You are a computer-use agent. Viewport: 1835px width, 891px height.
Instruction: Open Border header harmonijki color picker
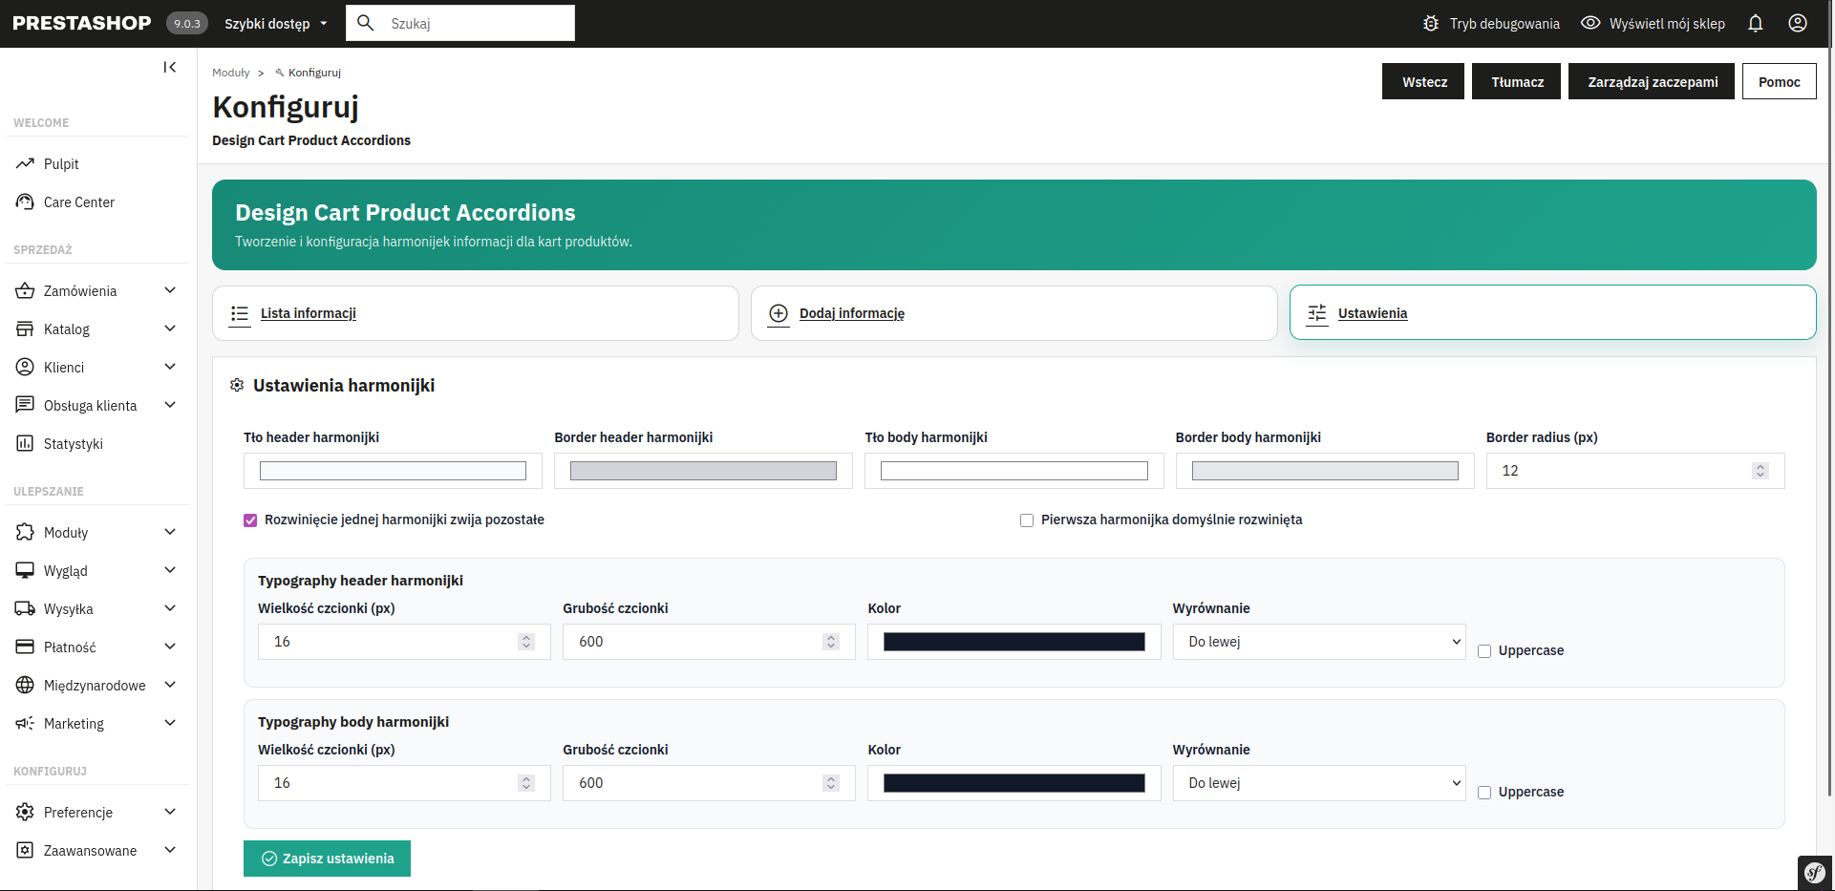tap(703, 471)
